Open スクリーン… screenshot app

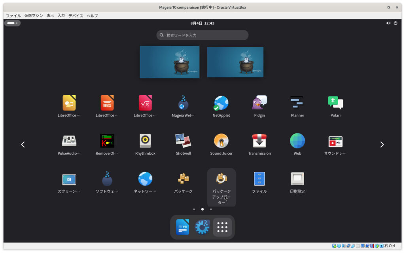[69, 179]
